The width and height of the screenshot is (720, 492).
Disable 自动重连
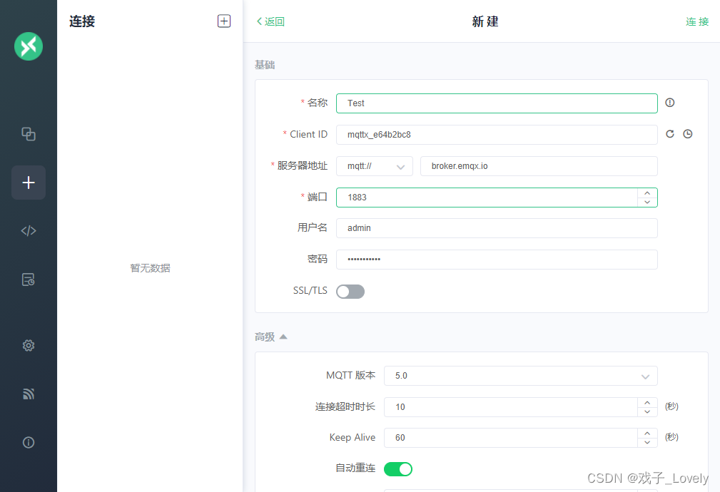click(398, 469)
